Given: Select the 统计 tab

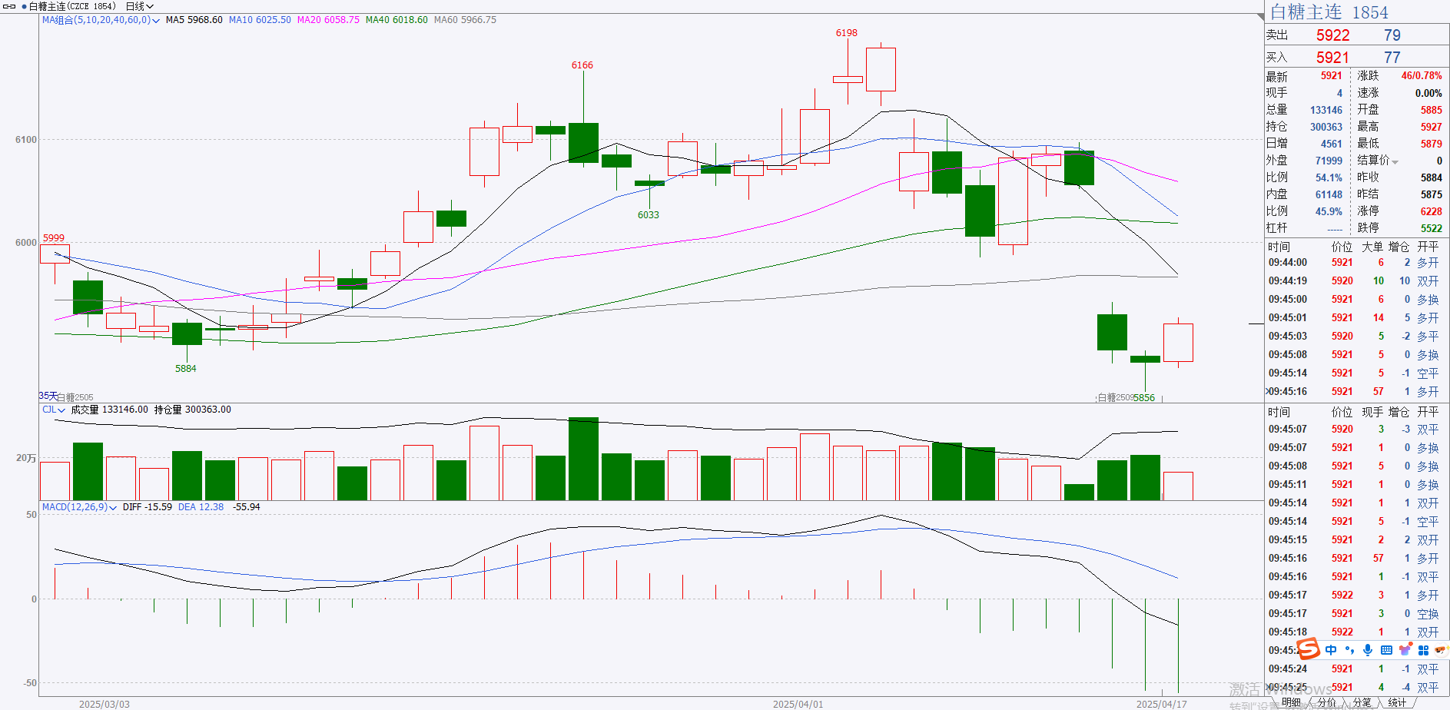Looking at the screenshot, I should [x=1397, y=702].
